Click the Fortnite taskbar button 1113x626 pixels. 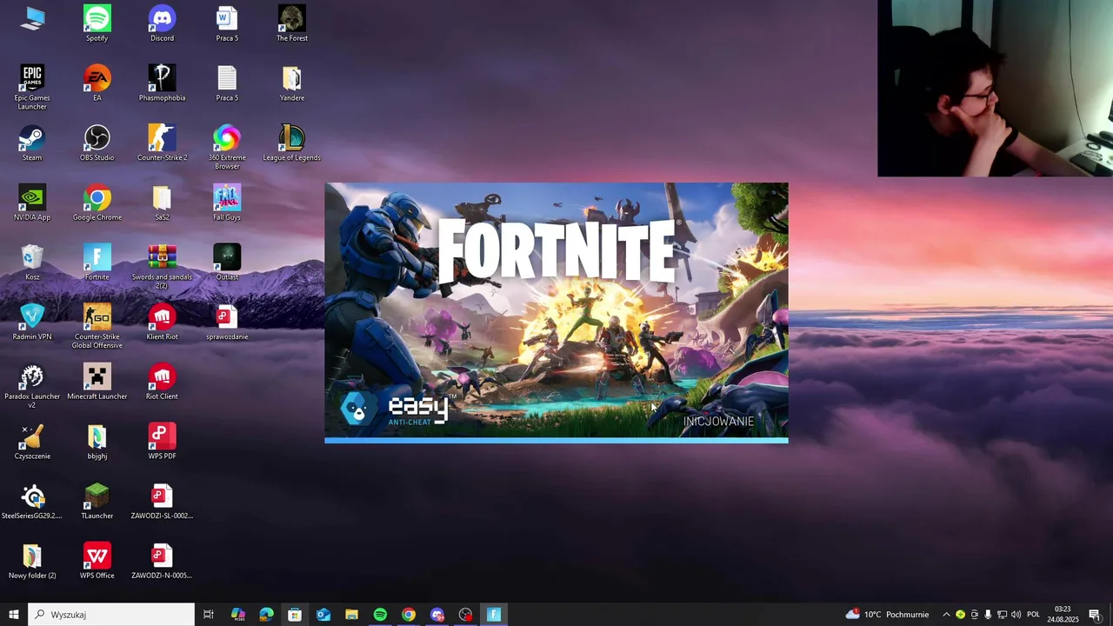[x=494, y=615]
